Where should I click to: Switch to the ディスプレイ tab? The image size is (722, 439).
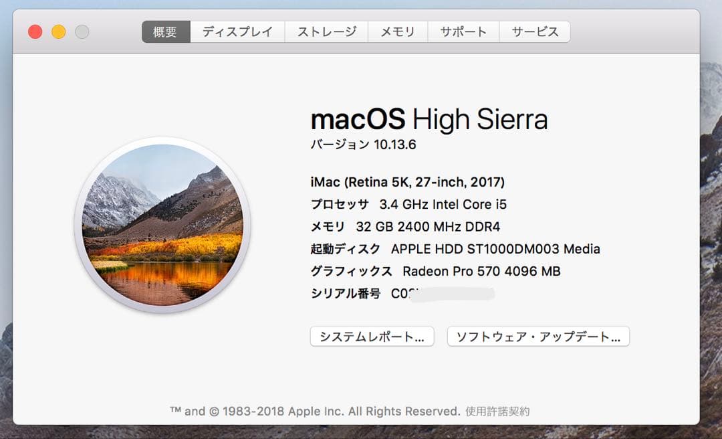[237, 31]
